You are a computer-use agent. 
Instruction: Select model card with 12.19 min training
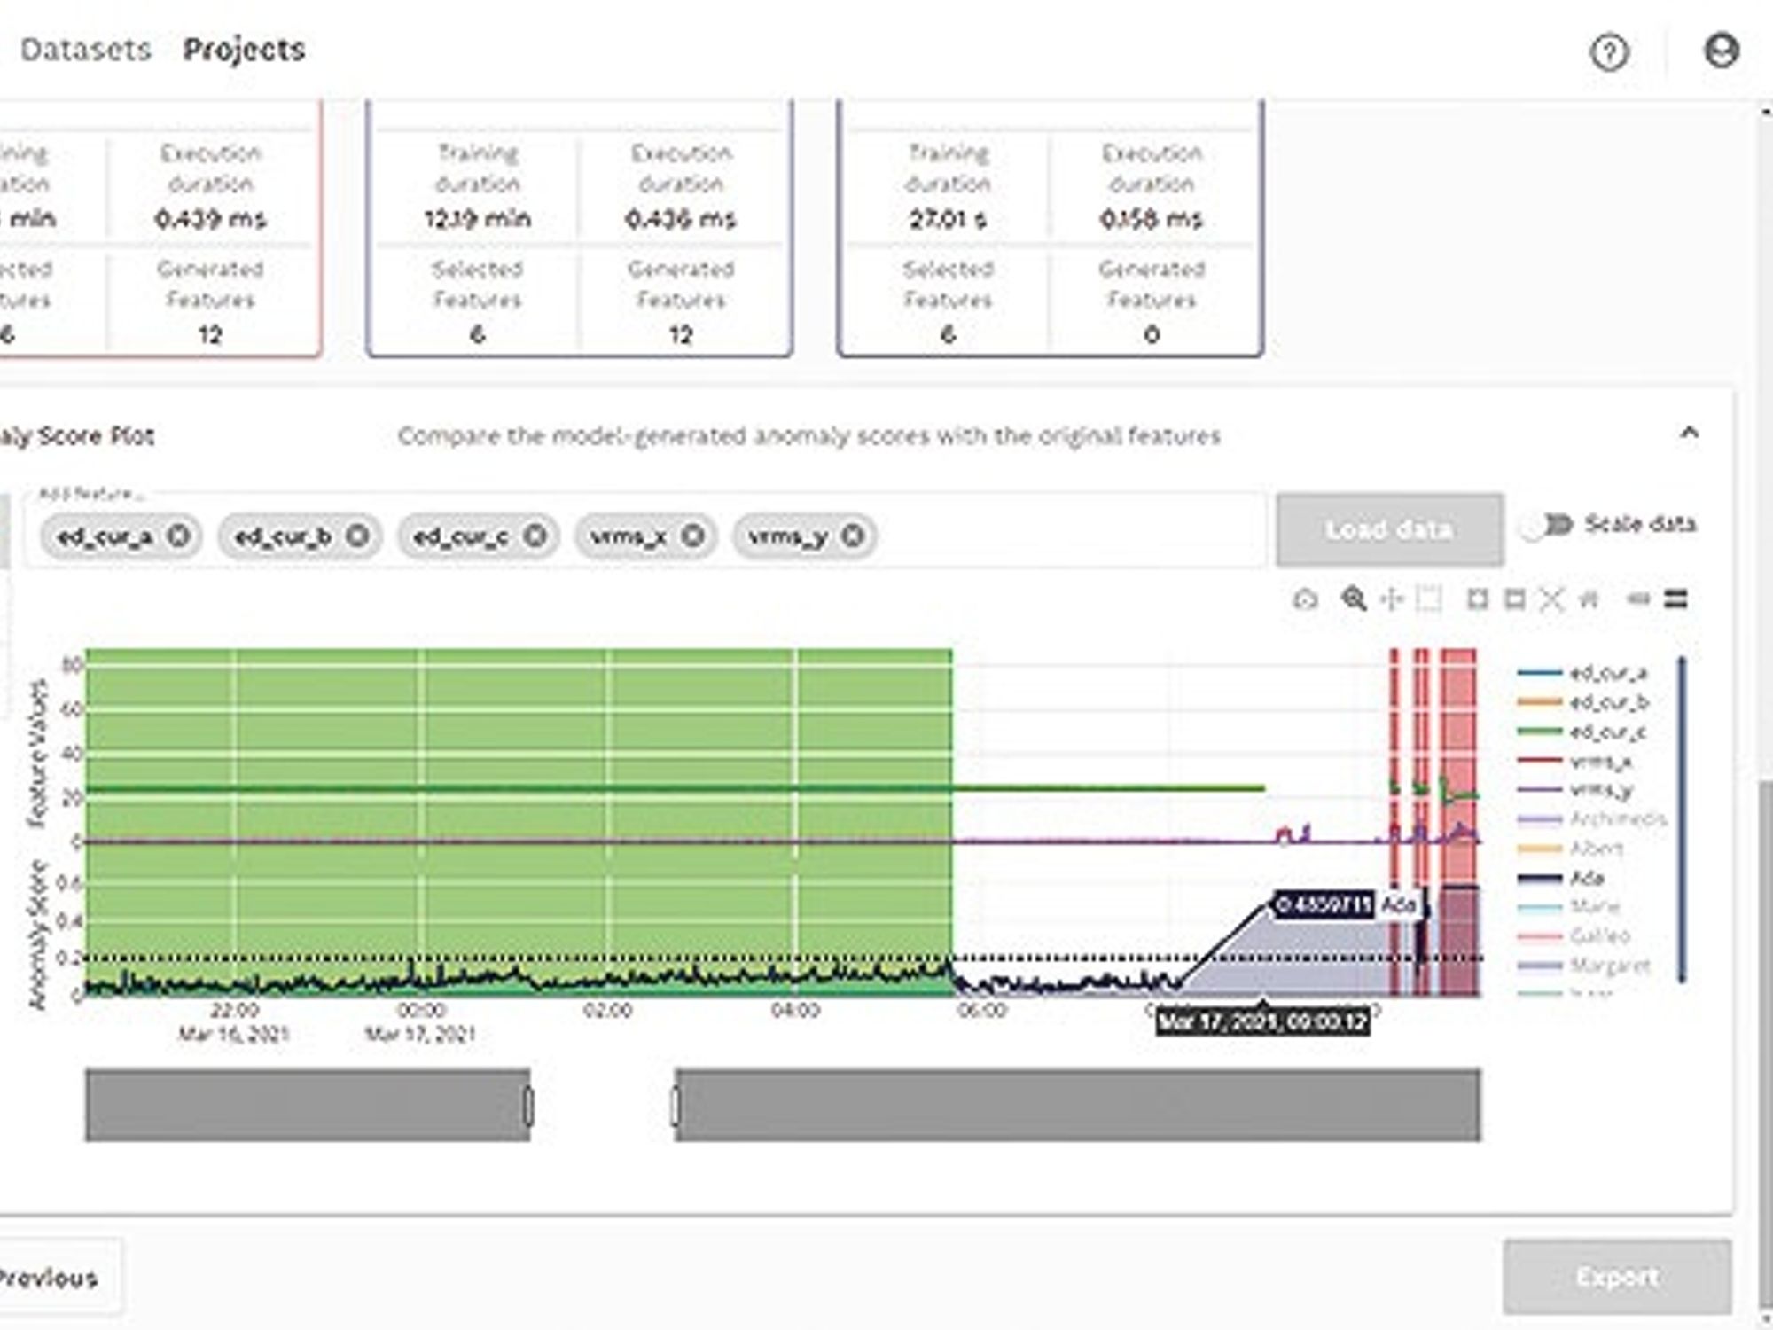tap(580, 229)
